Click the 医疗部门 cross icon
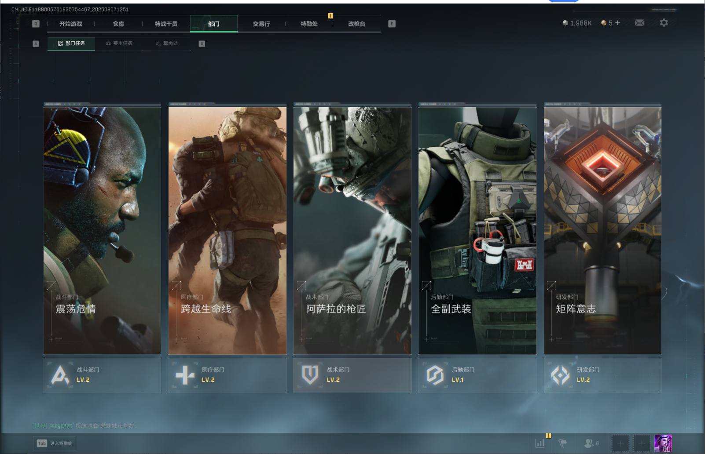Image resolution: width=705 pixels, height=454 pixels. (185, 375)
